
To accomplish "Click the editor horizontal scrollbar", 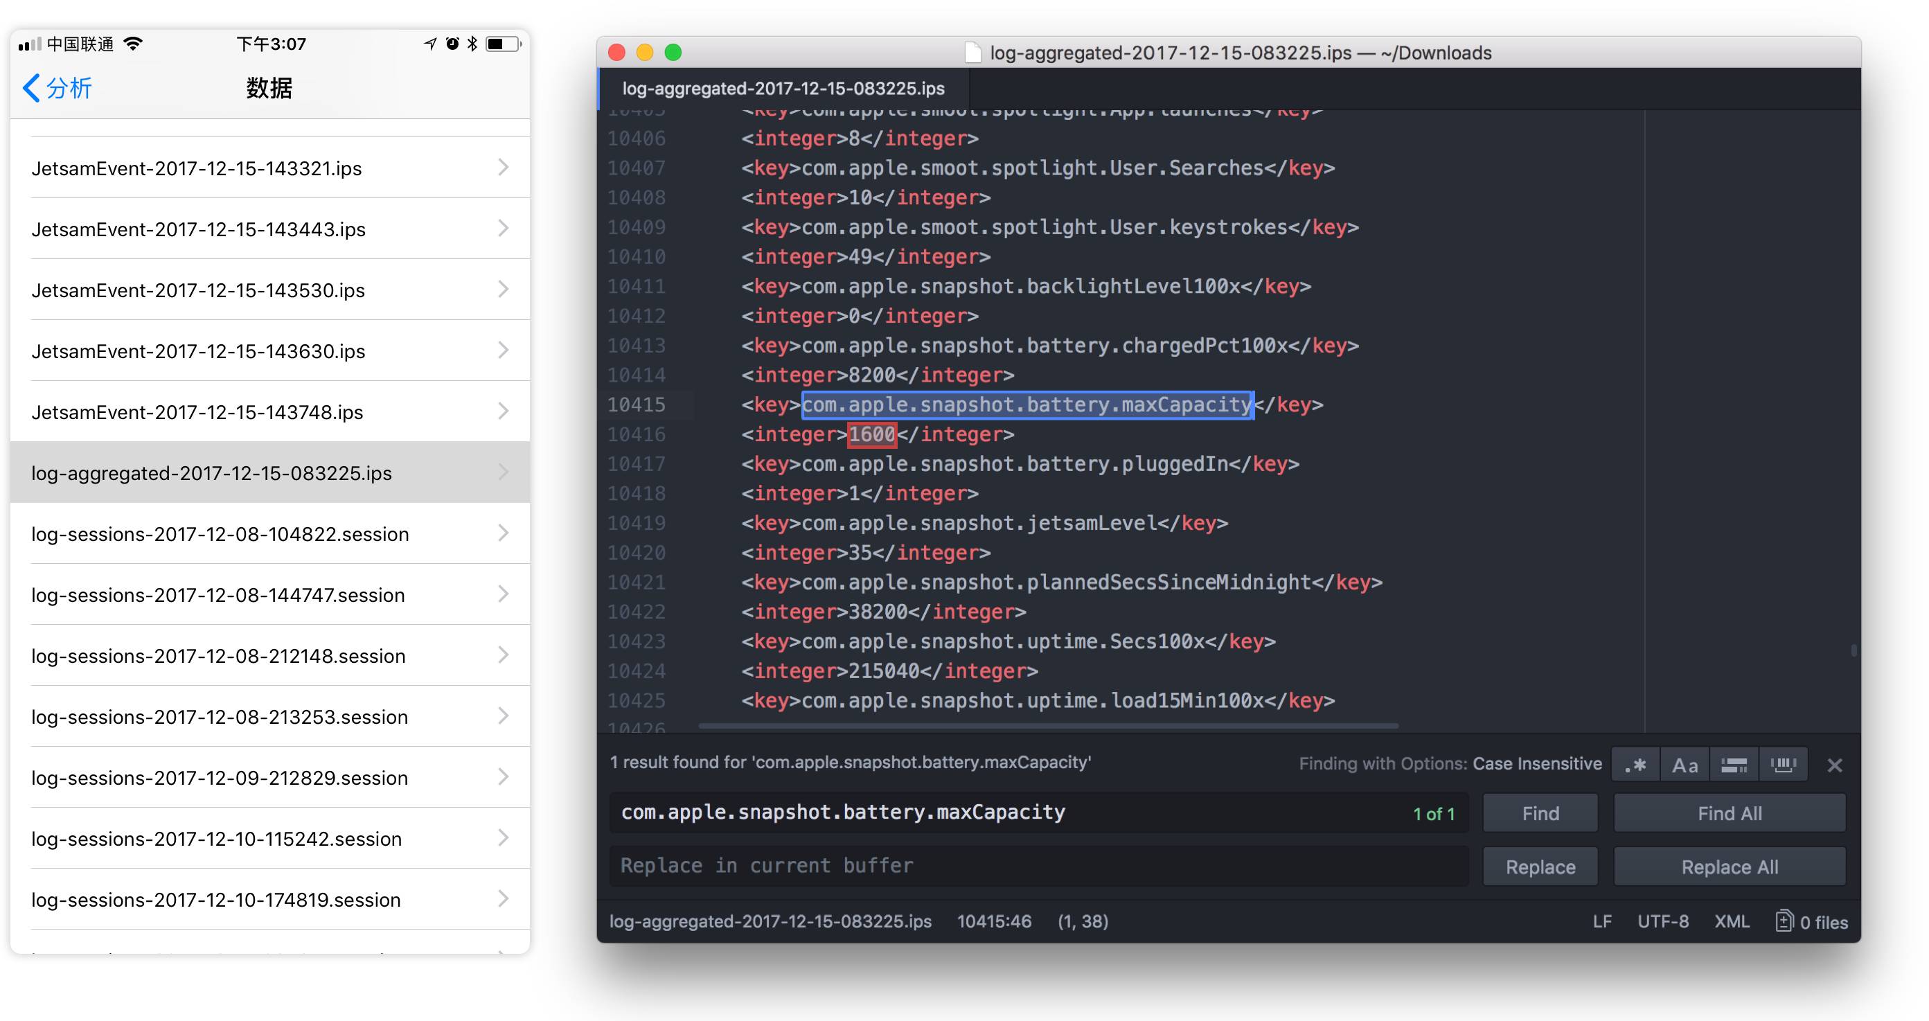I will click(1049, 726).
